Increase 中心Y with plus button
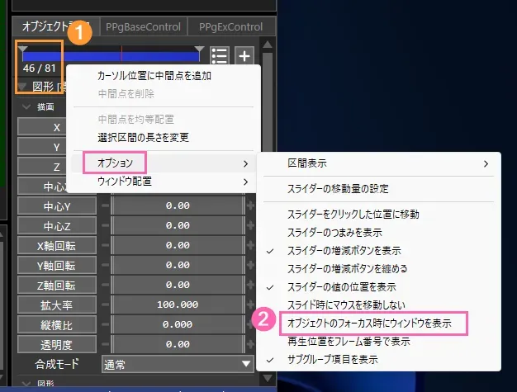 tap(250, 205)
